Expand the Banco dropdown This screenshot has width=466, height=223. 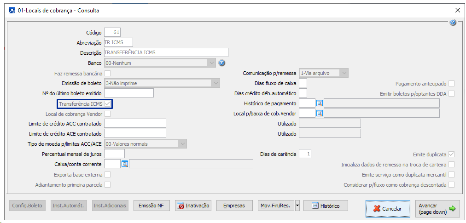pos(211,63)
